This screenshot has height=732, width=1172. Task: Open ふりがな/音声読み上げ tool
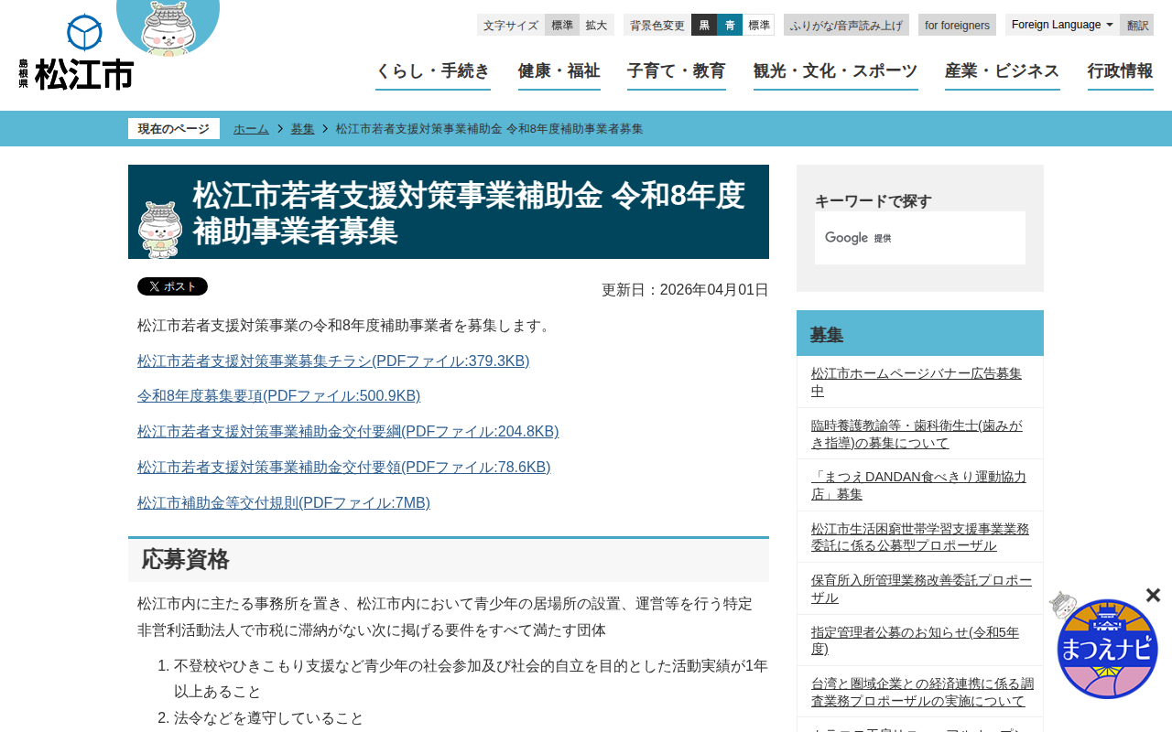[846, 25]
